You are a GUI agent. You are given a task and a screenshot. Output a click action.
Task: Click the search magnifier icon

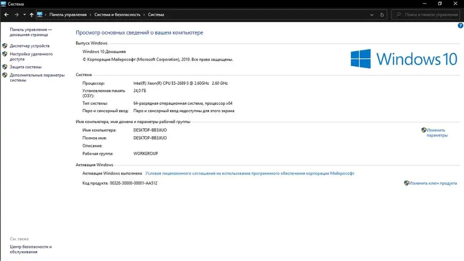point(399,14)
